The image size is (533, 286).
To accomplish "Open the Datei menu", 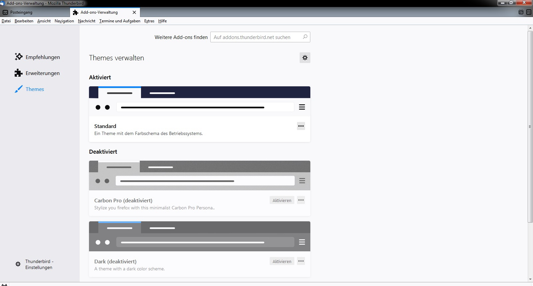I will [x=6, y=21].
